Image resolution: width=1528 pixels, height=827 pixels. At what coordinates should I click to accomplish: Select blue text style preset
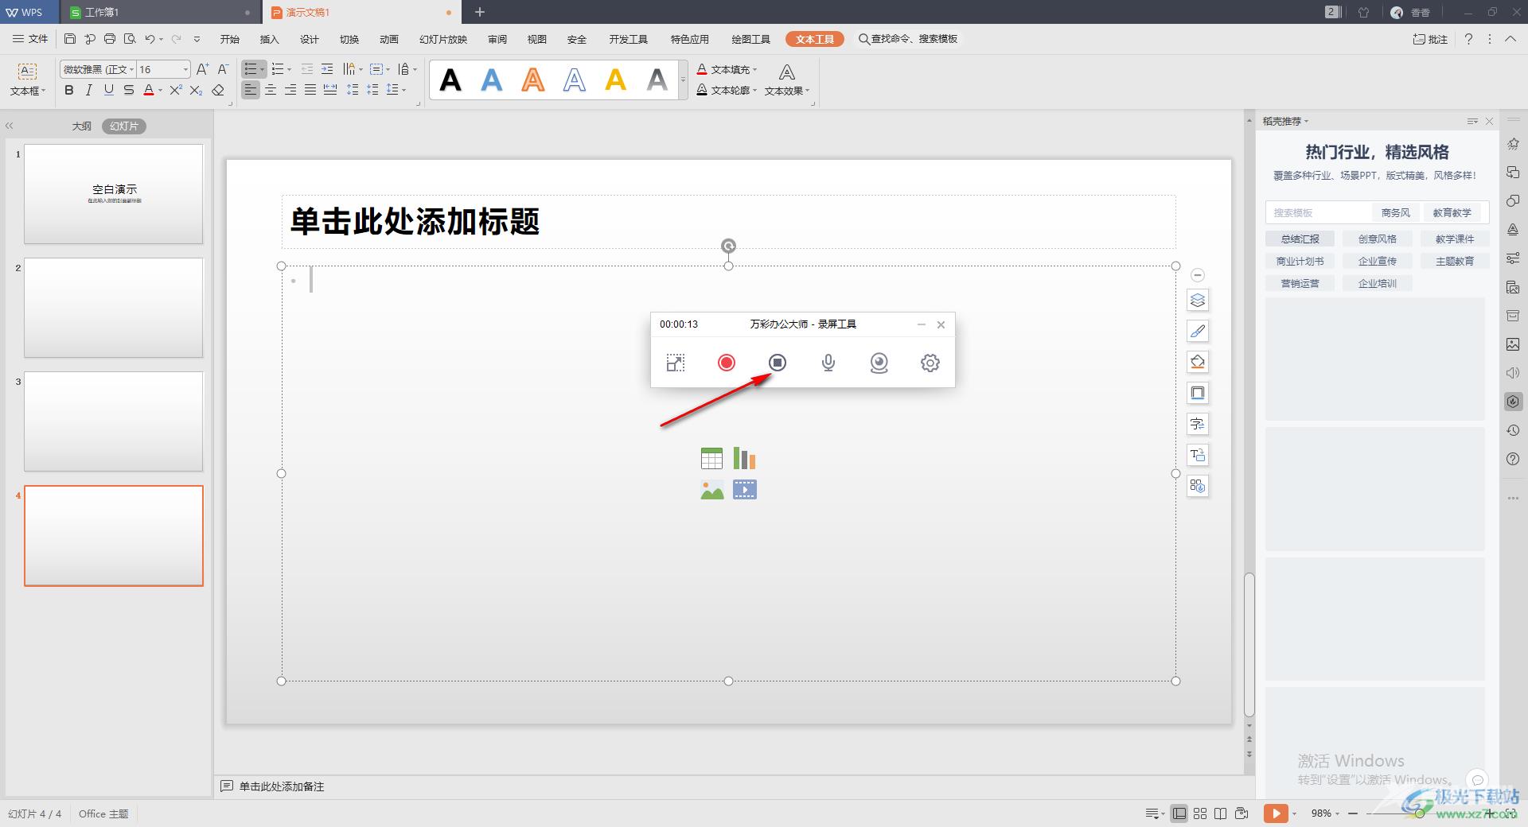click(492, 80)
